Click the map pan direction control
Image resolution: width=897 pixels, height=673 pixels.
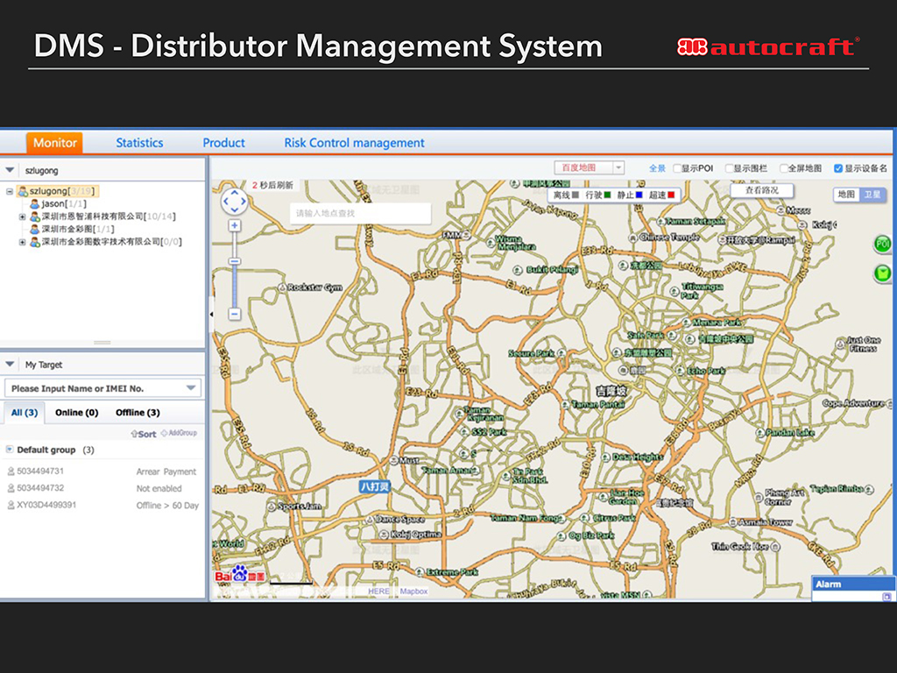coord(235,201)
